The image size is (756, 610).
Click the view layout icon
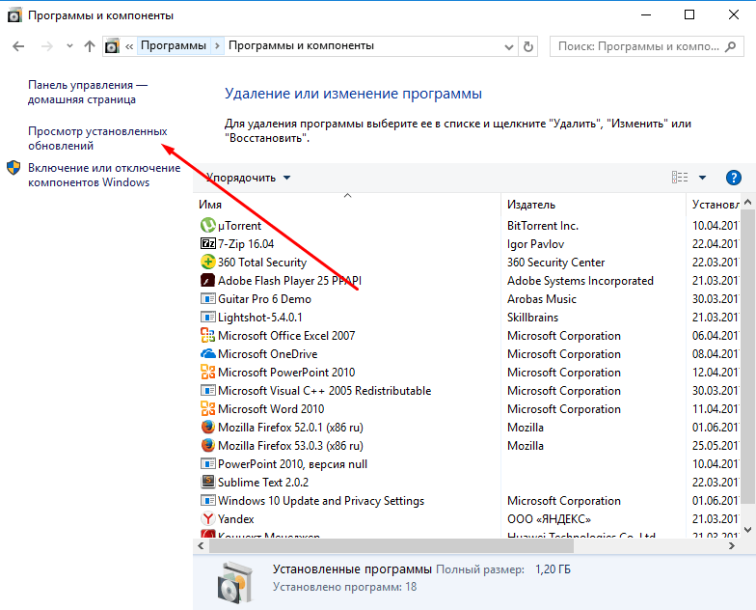680,178
